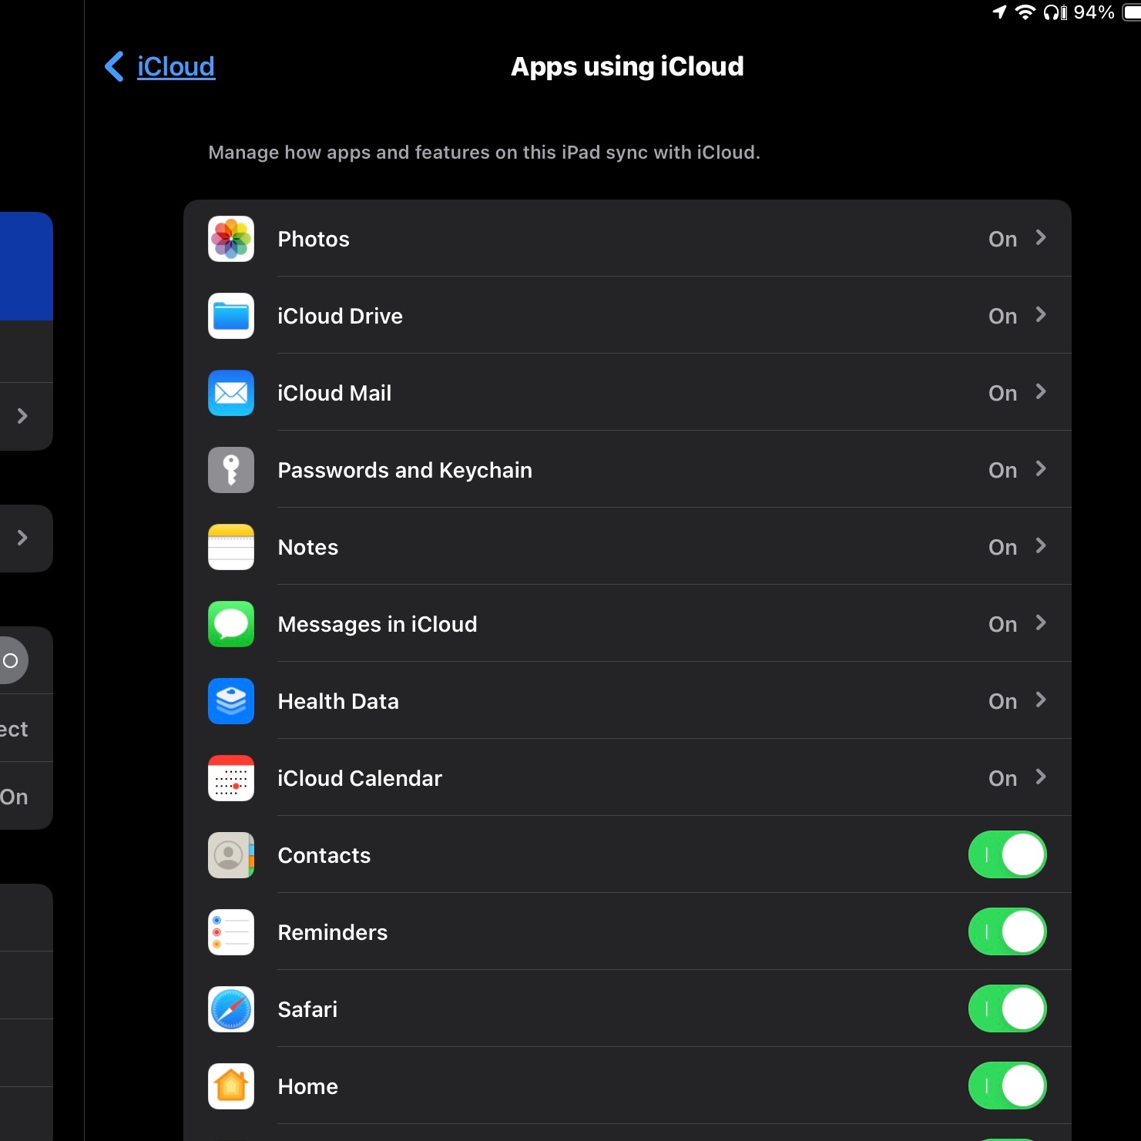This screenshot has width=1141, height=1141.
Task: Expand Messages in iCloud options
Action: click(x=1040, y=624)
